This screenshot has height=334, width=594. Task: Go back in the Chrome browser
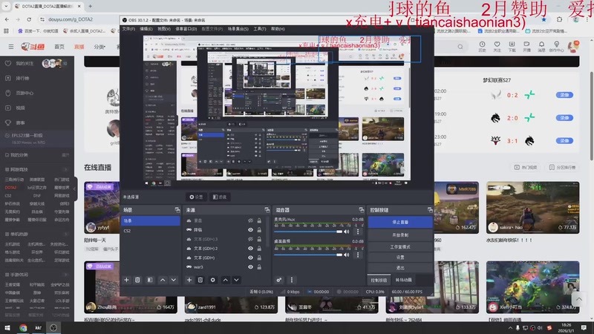click(7, 19)
